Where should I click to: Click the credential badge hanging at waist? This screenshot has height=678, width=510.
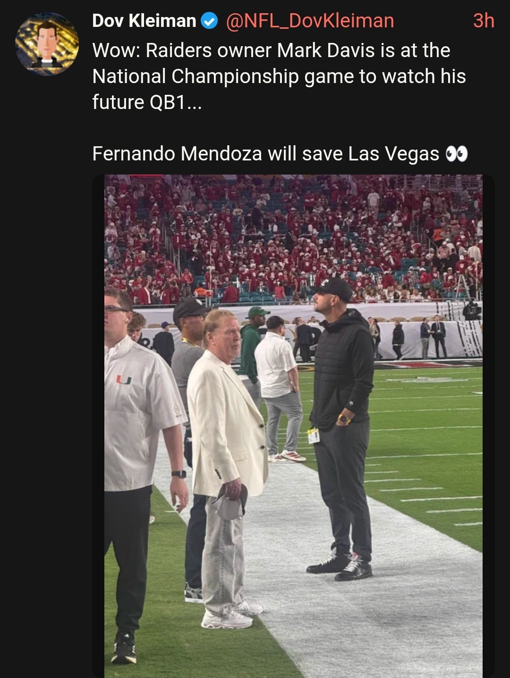point(314,435)
